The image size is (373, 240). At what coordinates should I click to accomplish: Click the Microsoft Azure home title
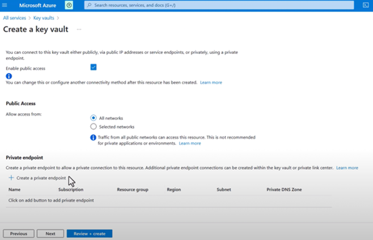pos(37,5)
